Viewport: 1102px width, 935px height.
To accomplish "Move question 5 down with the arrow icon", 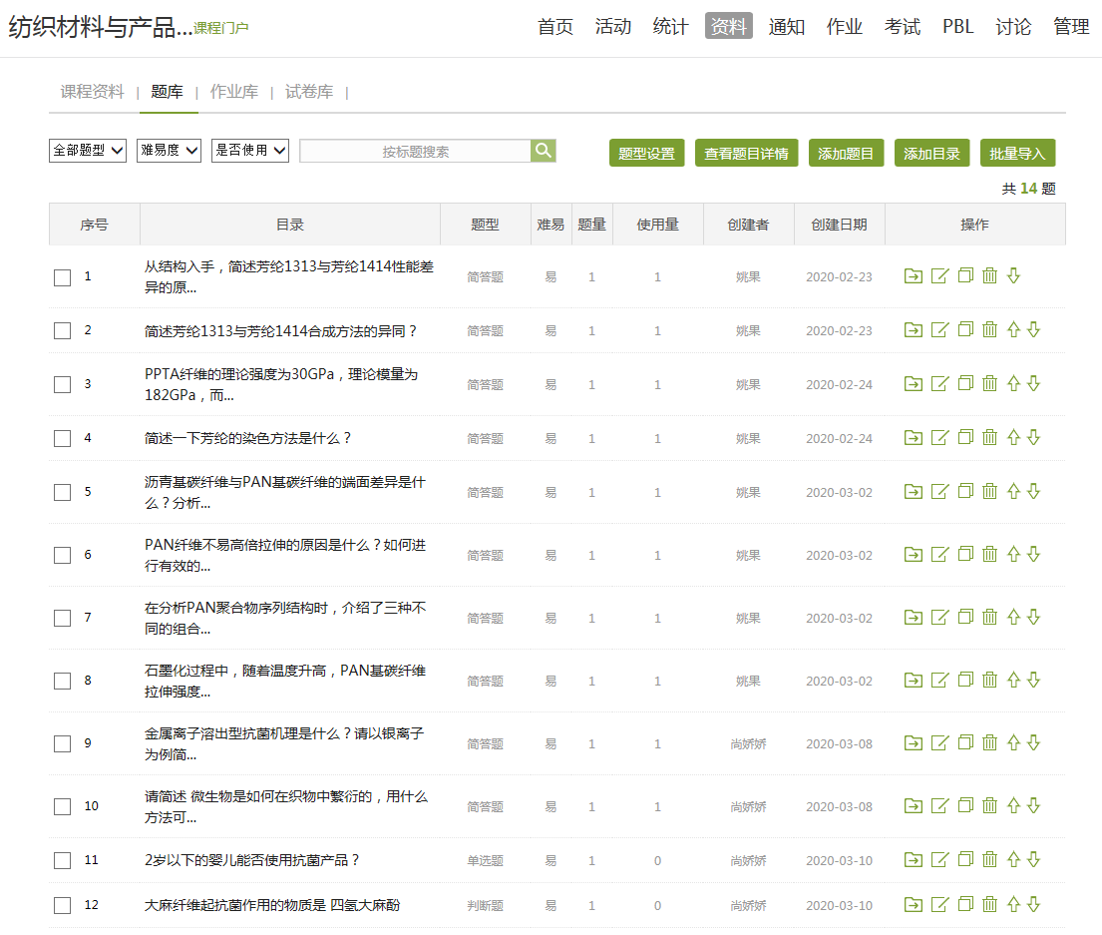I will point(1033,491).
